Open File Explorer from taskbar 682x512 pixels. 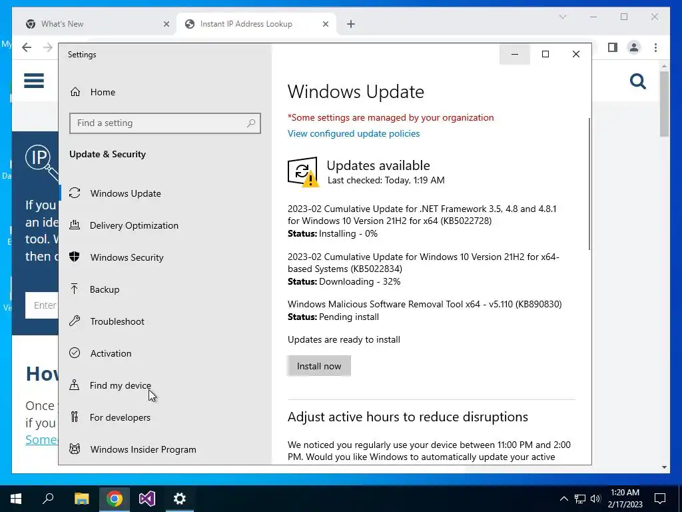click(81, 499)
